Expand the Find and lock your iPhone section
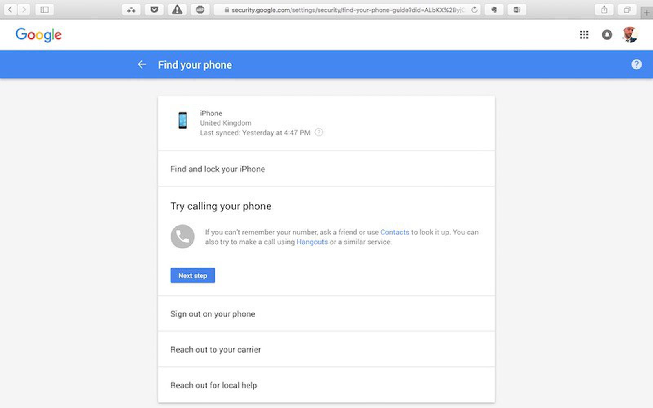653x408 pixels. 218,169
